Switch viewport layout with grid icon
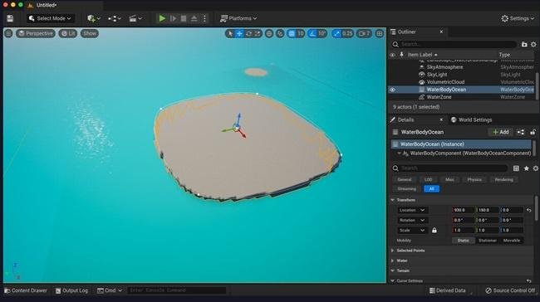The width and height of the screenshot is (540, 302). [x=380, y=33]
